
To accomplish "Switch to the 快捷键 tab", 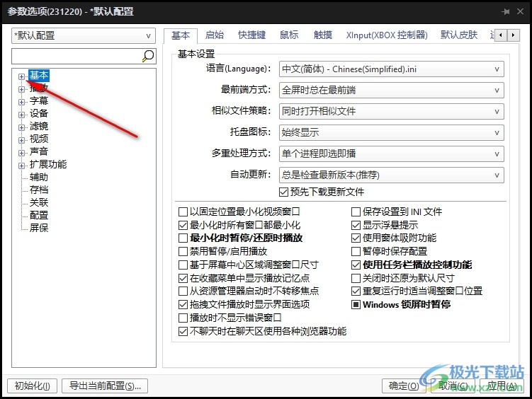I will click(x=251, y=35).
